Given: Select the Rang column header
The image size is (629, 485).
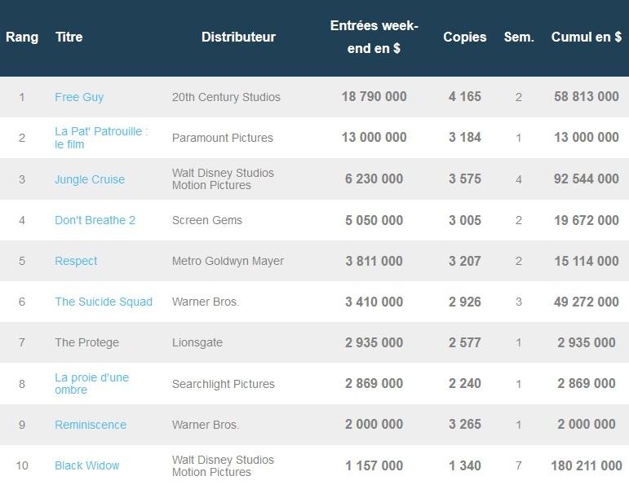Looking at the screenshot, I should coord(22,37).
